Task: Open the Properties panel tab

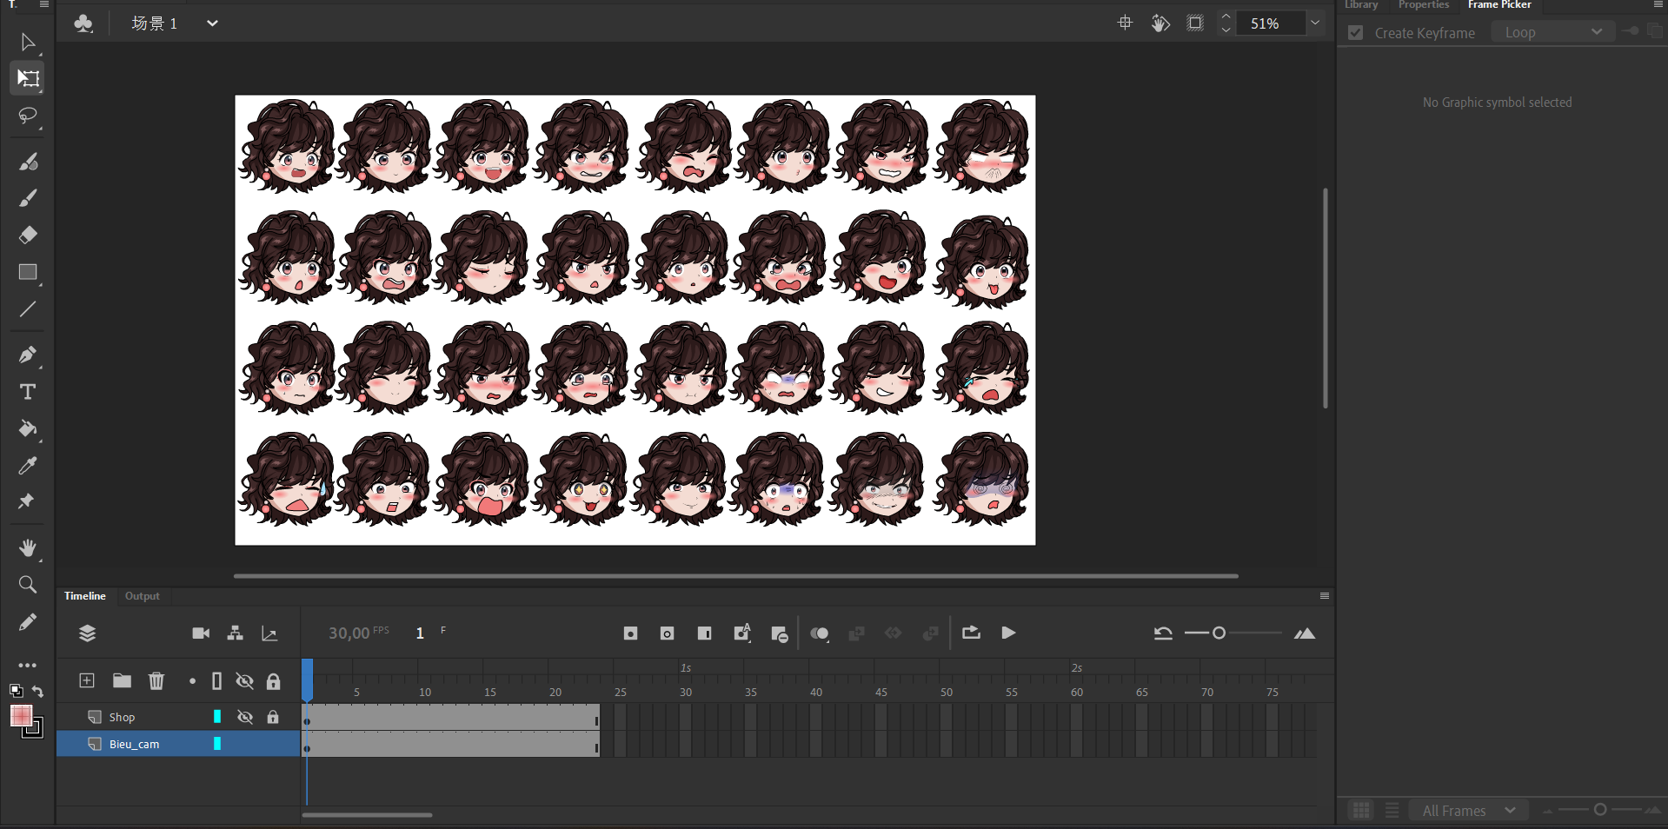Action: (1423, 5)
